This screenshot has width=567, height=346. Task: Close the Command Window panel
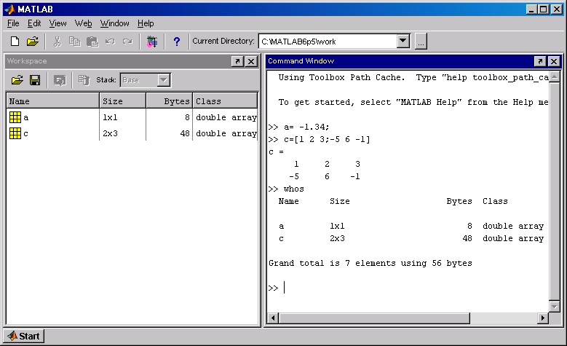coord(554,61)
